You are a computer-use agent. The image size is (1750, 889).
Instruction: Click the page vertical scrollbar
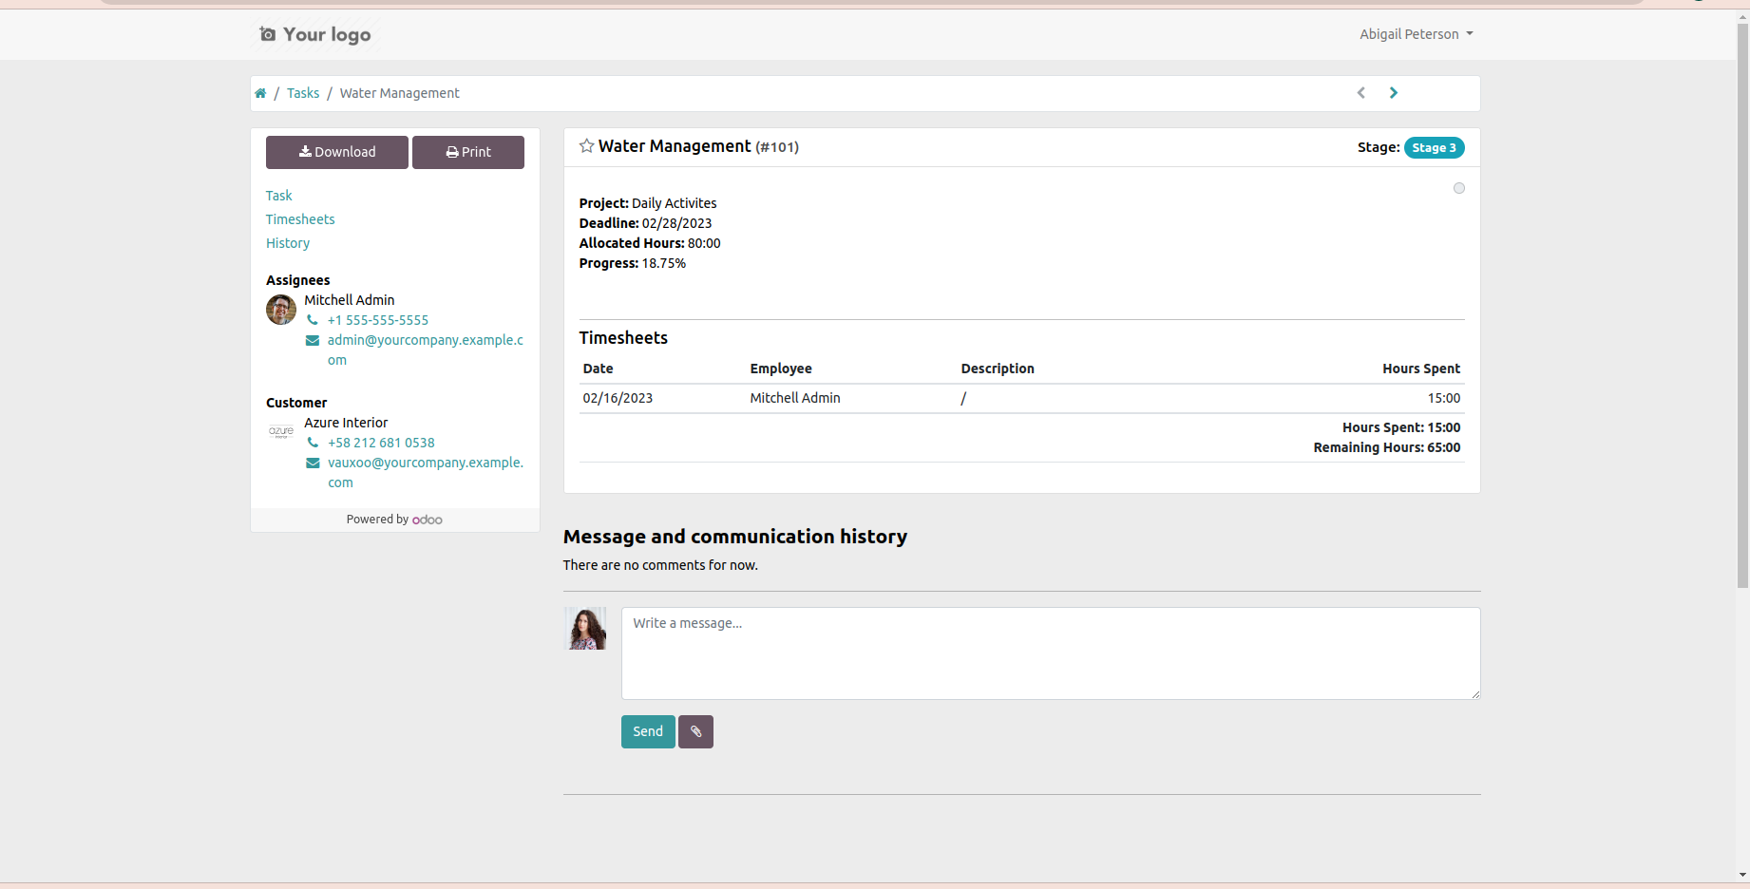1742,304
